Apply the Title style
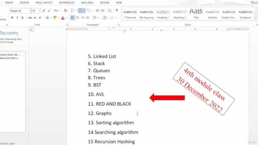258x145 pixels. (x=196, y=14)
